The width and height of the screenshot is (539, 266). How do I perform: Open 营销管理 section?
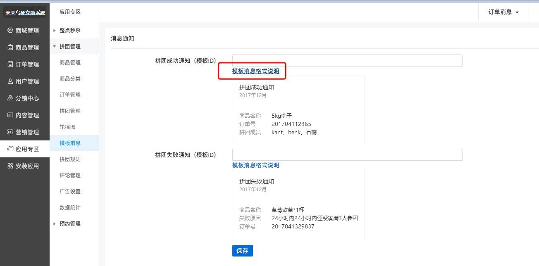click(25, 132)
